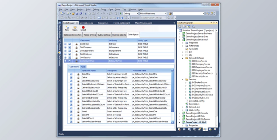Open the Toolbox side tab

60,45
